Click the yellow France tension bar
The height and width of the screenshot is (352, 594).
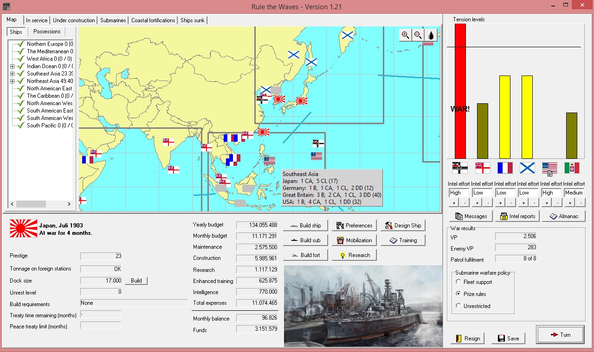pos(505,117)
